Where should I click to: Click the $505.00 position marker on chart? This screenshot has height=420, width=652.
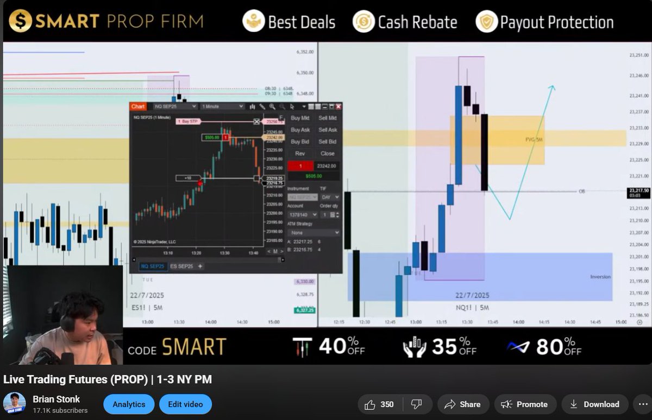click(212, 137)
